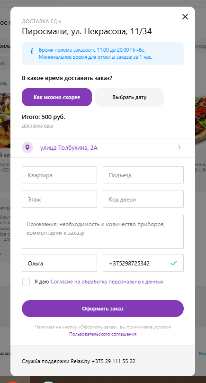The height and width of the screenshot is (383, 206).
Task: Click the name field containing Ольга
Action: point(59,263)
